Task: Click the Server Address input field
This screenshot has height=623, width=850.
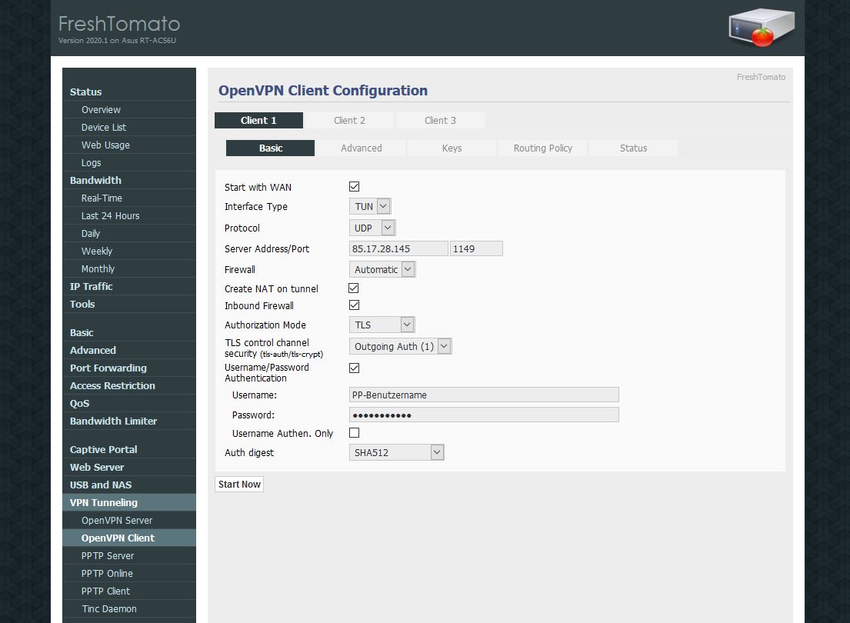Action: coord(398,248)
